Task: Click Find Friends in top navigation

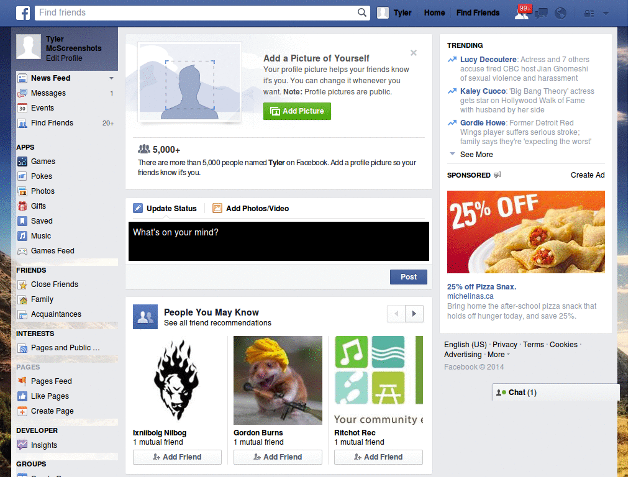Action: click(478, 13)
